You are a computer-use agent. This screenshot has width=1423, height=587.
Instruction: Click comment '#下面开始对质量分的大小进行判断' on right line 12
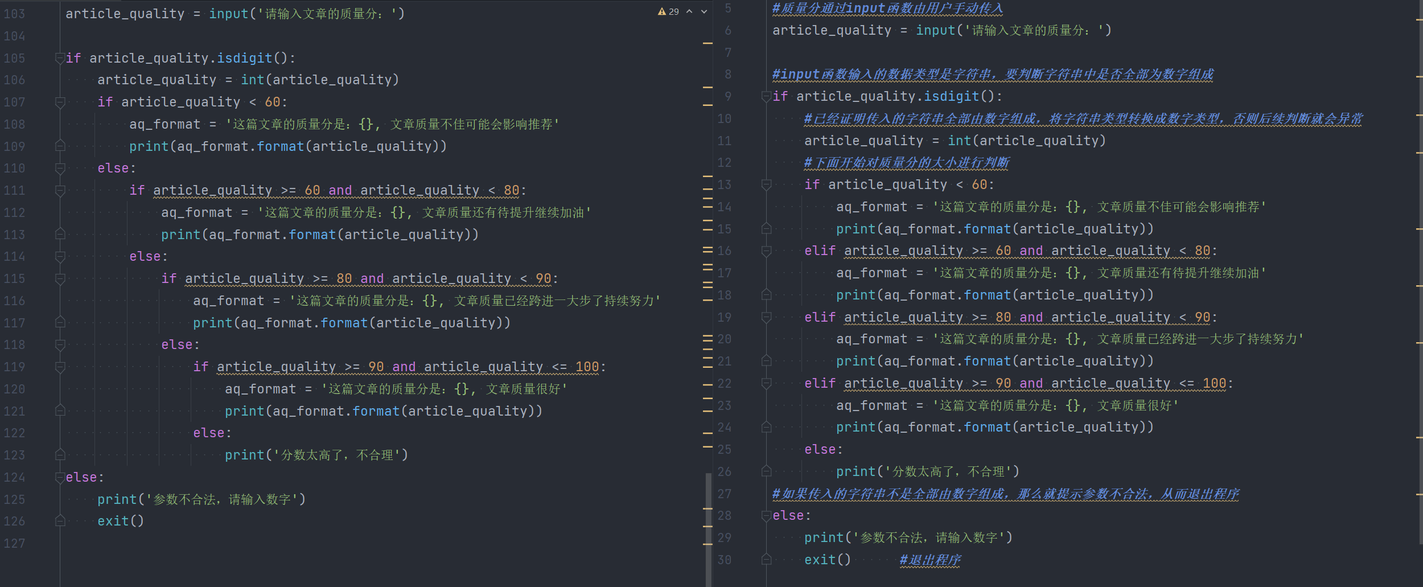(907, 163)
